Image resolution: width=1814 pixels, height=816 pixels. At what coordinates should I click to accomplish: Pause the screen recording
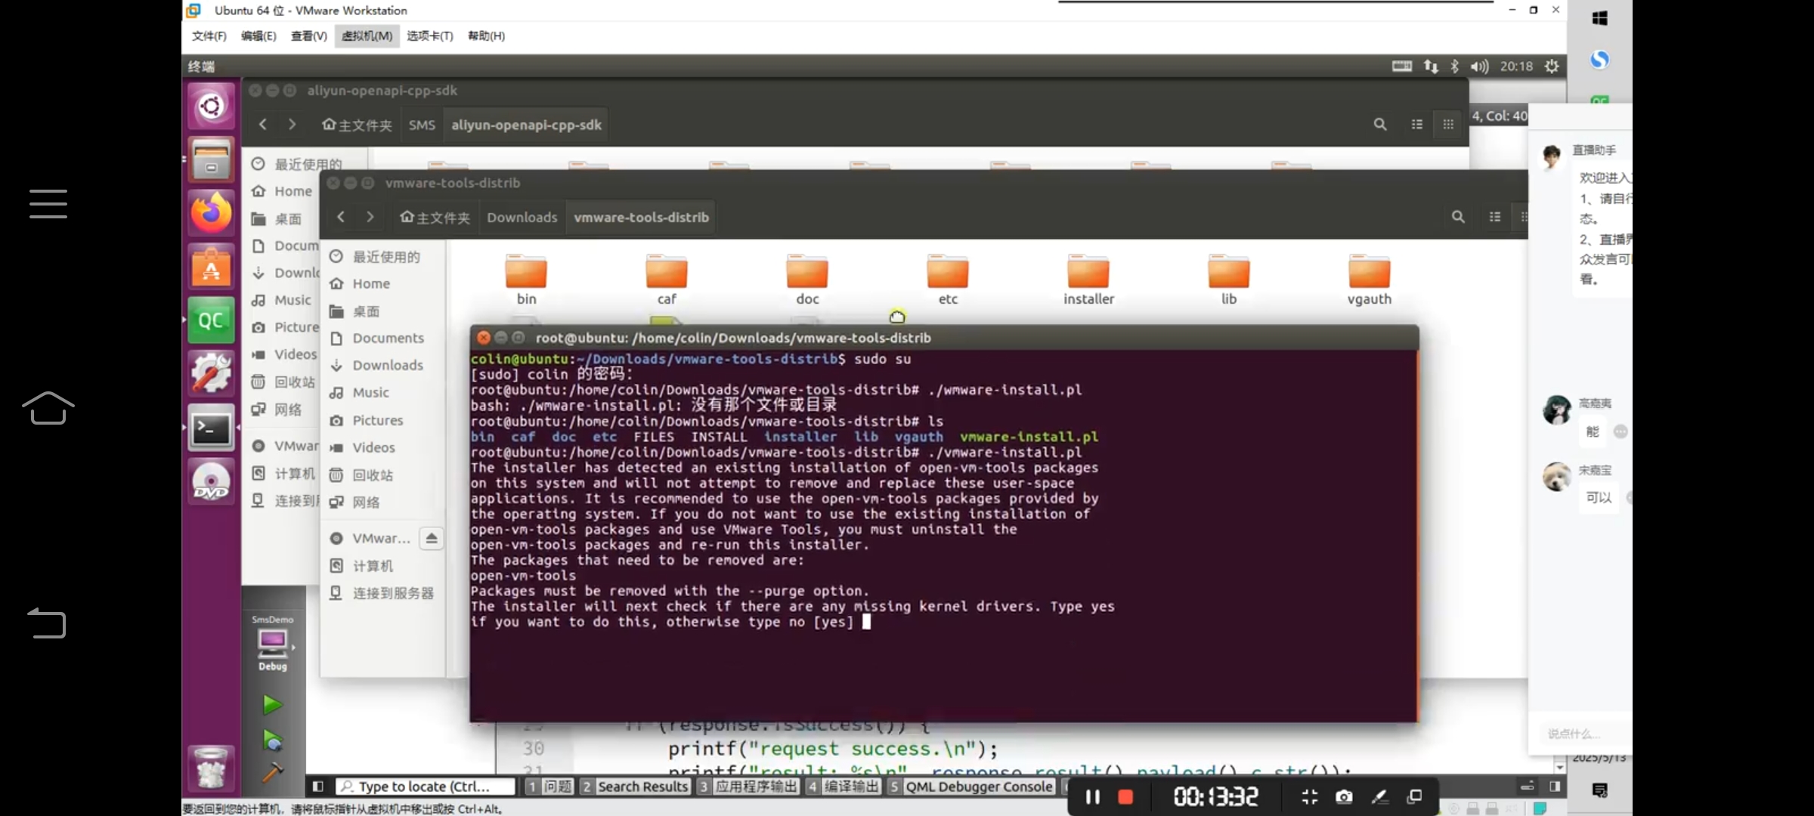coord(1092,796)
